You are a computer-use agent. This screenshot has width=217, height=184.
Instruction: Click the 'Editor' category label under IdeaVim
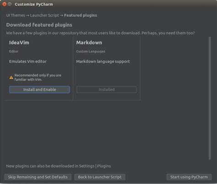(14, 51)
